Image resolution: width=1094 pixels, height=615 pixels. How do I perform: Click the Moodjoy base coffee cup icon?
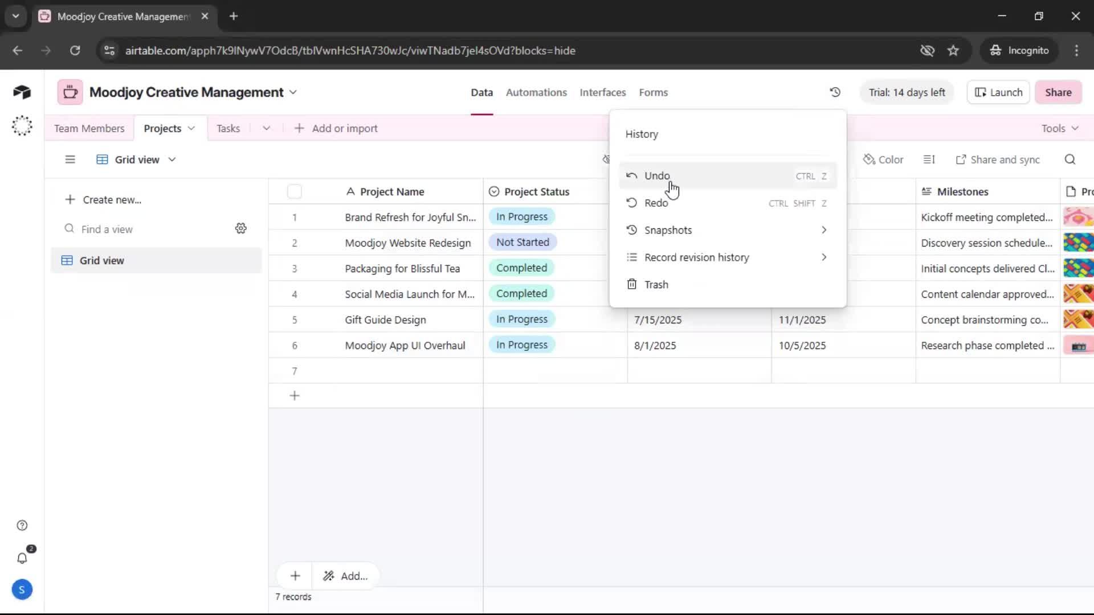coord(70,92)
